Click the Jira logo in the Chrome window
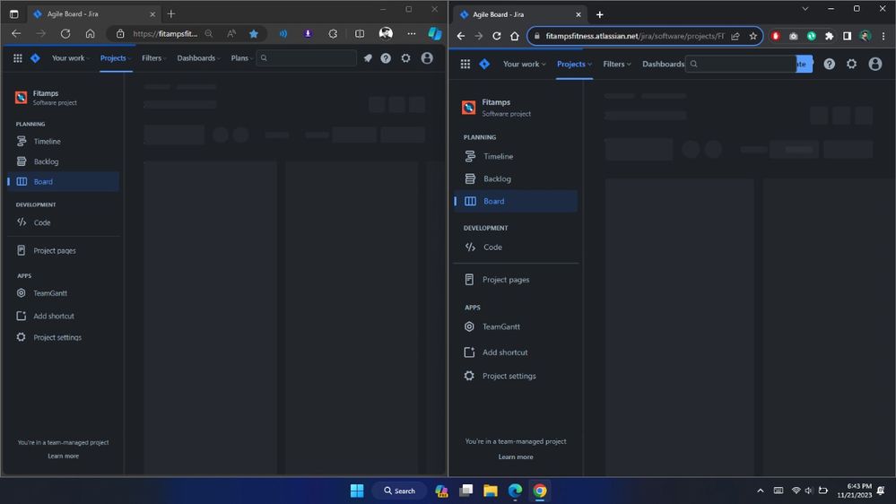 pos(484,64)
